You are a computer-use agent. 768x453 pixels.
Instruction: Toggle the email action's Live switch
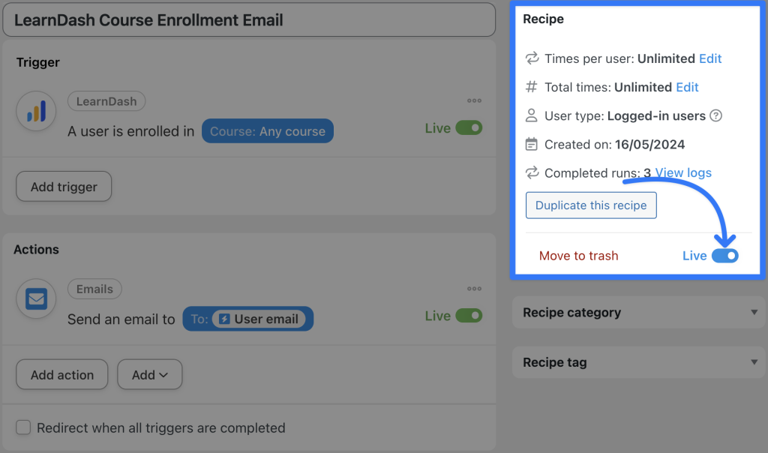click(471, 316)
